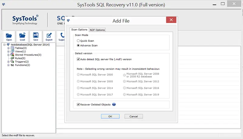Select testdatabase(SQL Server 2014) tree label
243x139 pixels.
(x=30, y=45)
